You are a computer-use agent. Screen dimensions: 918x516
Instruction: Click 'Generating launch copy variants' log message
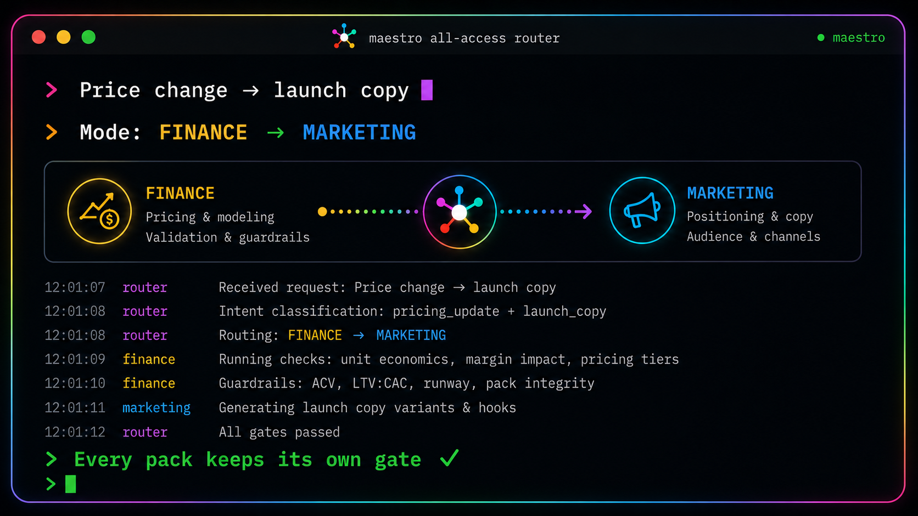367,408
